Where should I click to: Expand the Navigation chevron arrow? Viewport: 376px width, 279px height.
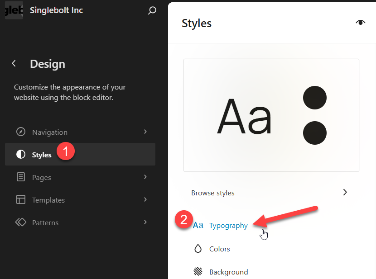(x=145, y=132)
